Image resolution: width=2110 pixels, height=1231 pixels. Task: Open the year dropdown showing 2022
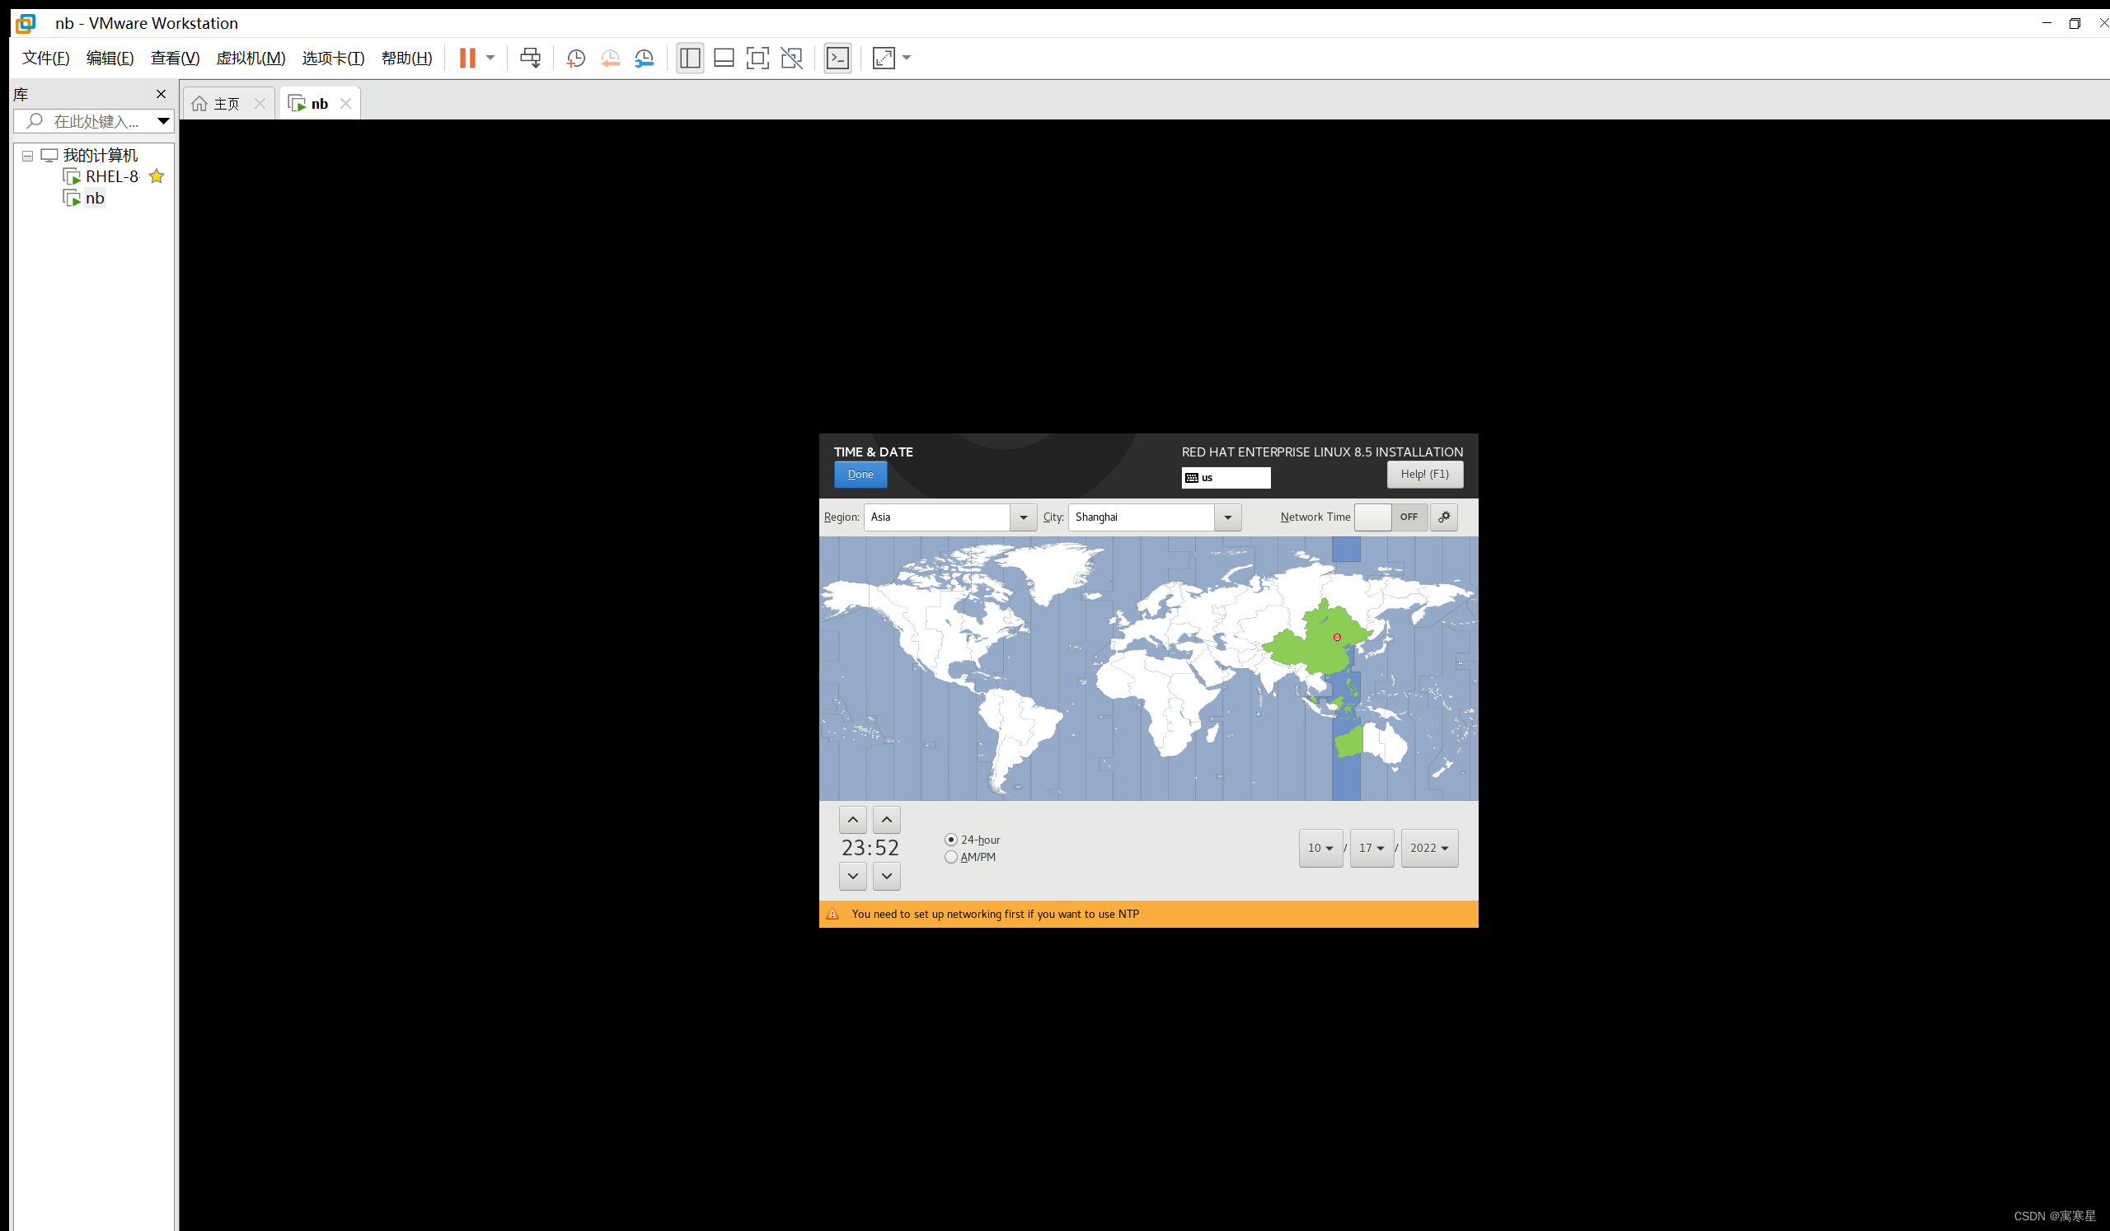coord(1430,849)
